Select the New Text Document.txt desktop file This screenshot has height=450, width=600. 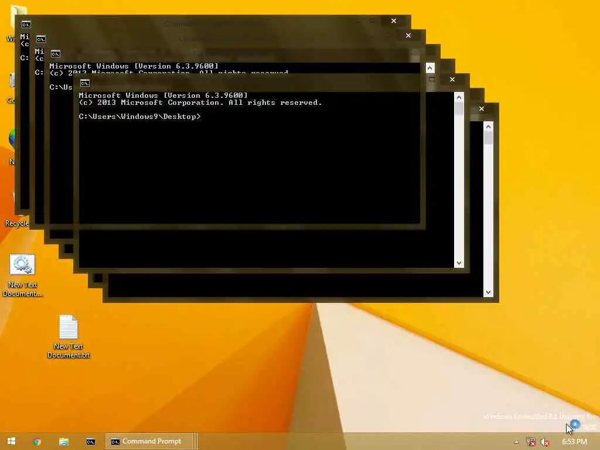69,337
